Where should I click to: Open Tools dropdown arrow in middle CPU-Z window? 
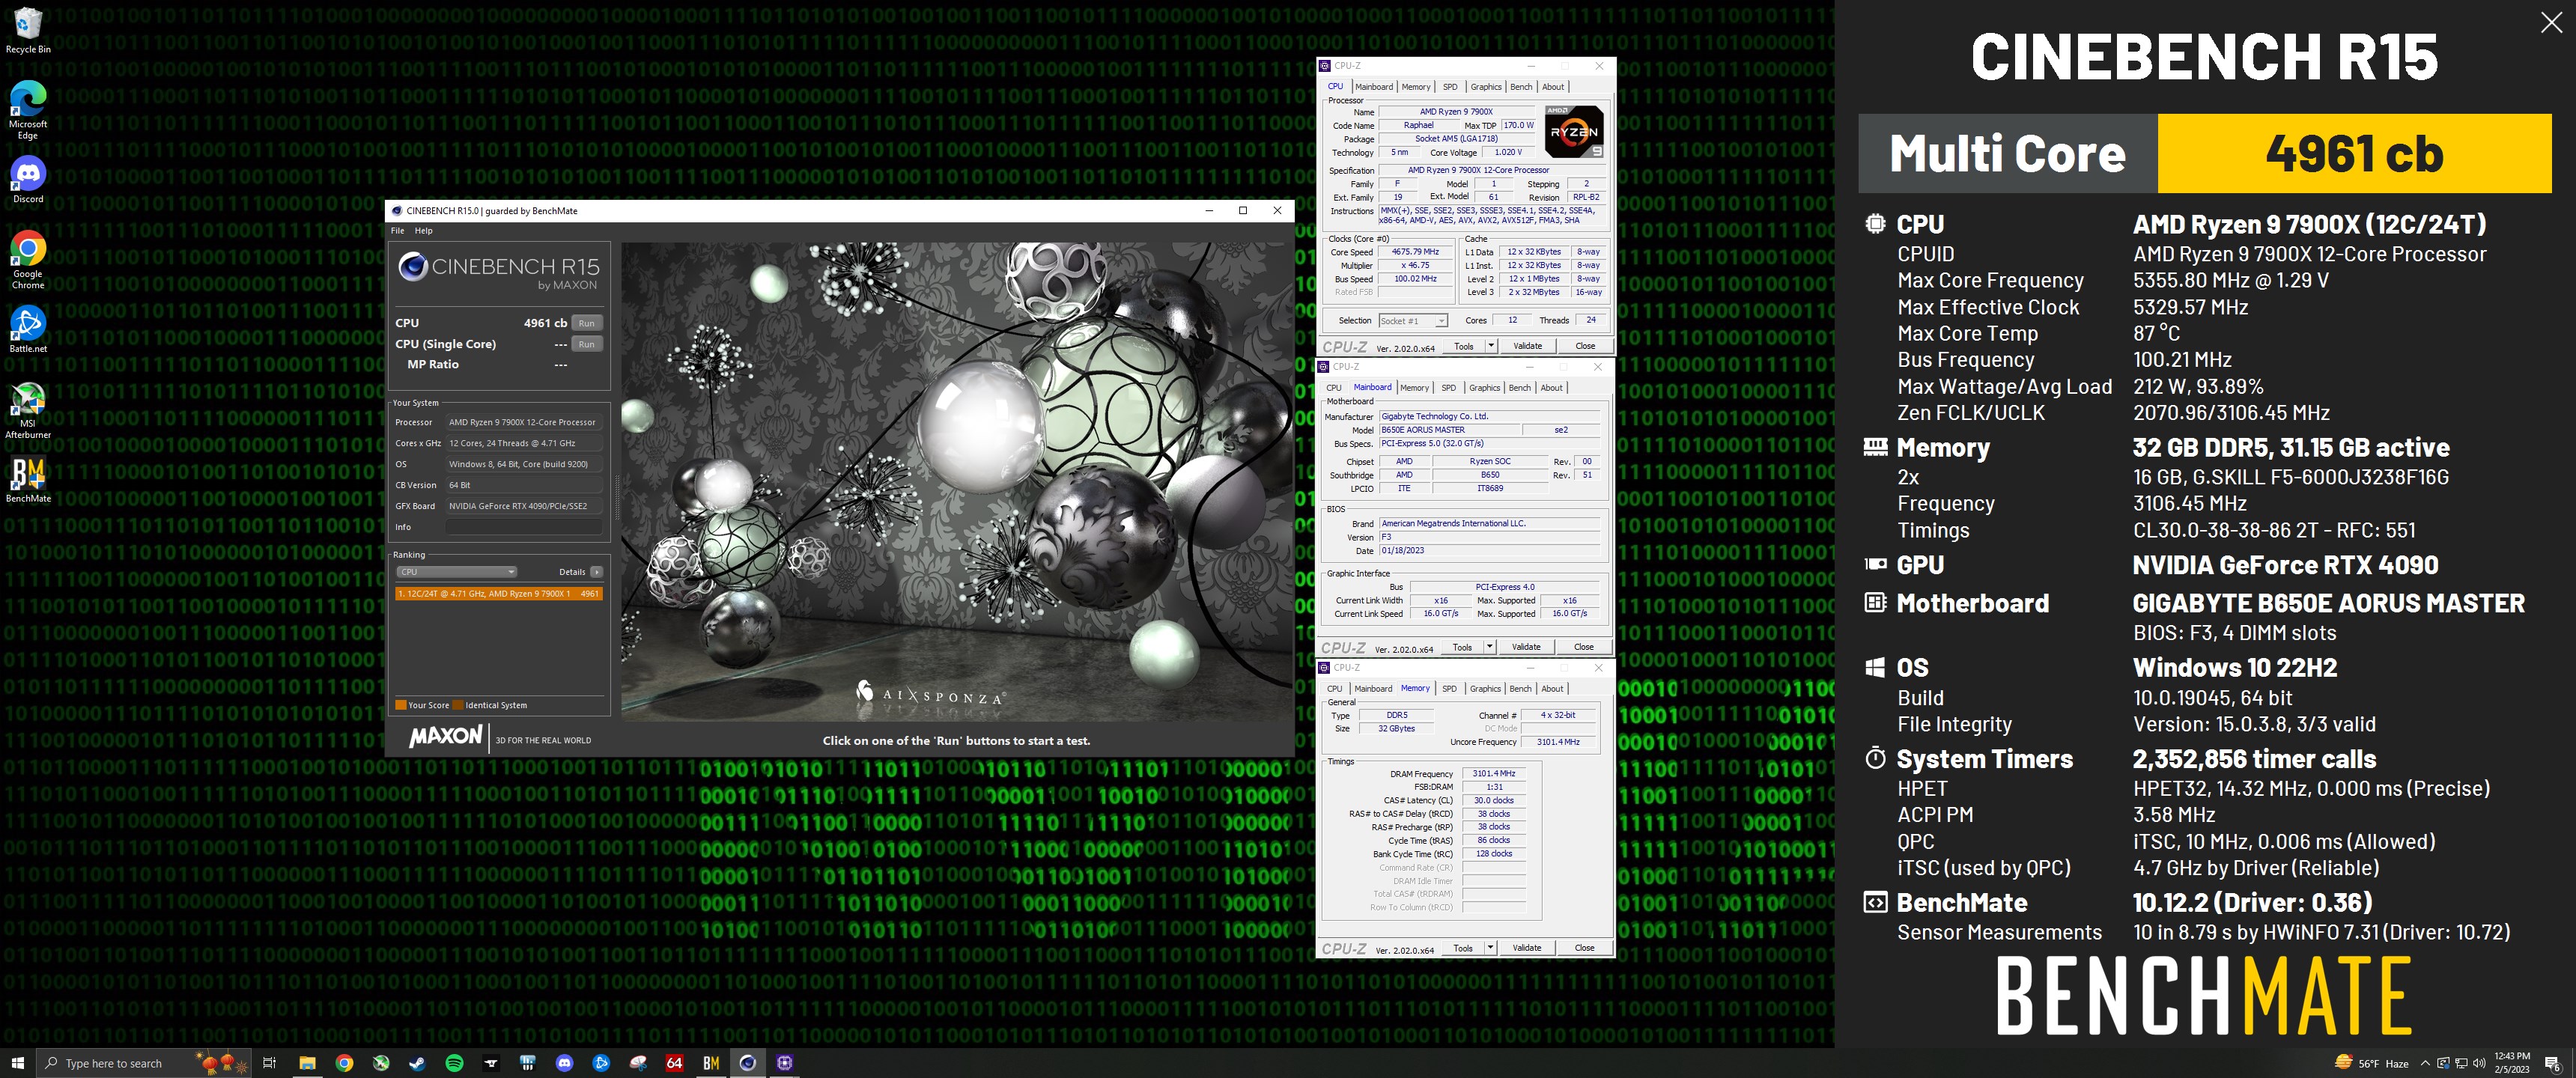(1489, 647)
